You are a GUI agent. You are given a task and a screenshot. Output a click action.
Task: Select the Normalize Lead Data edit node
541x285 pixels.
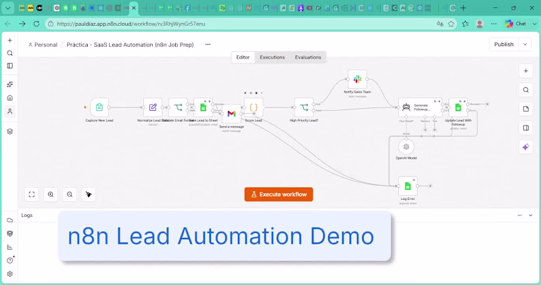tap(153, 107)
